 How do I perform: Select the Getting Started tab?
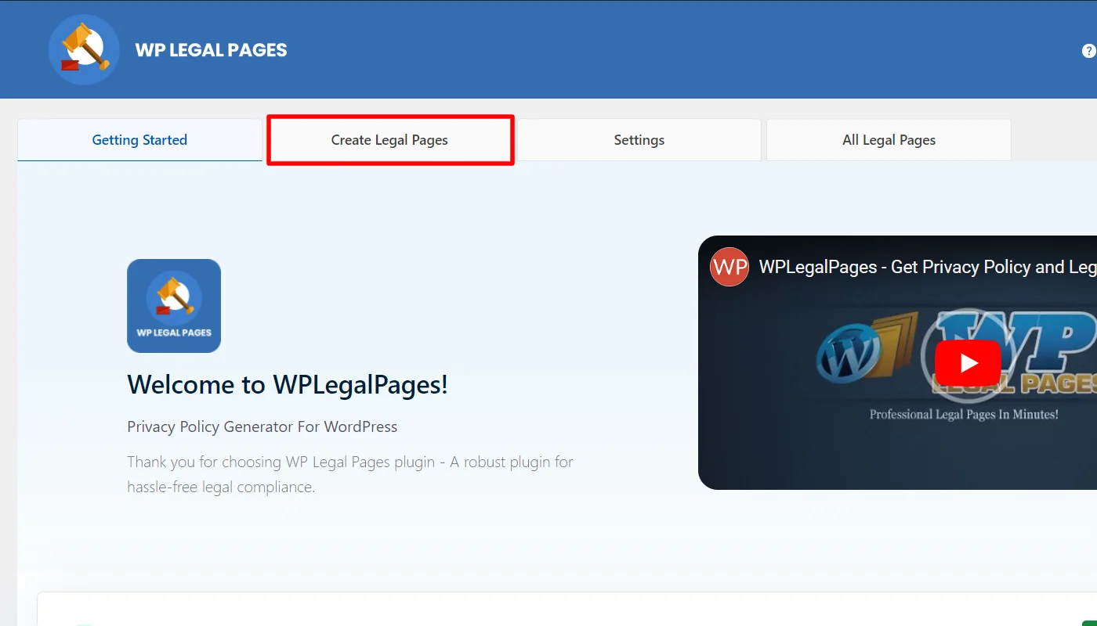click(139, 139)
